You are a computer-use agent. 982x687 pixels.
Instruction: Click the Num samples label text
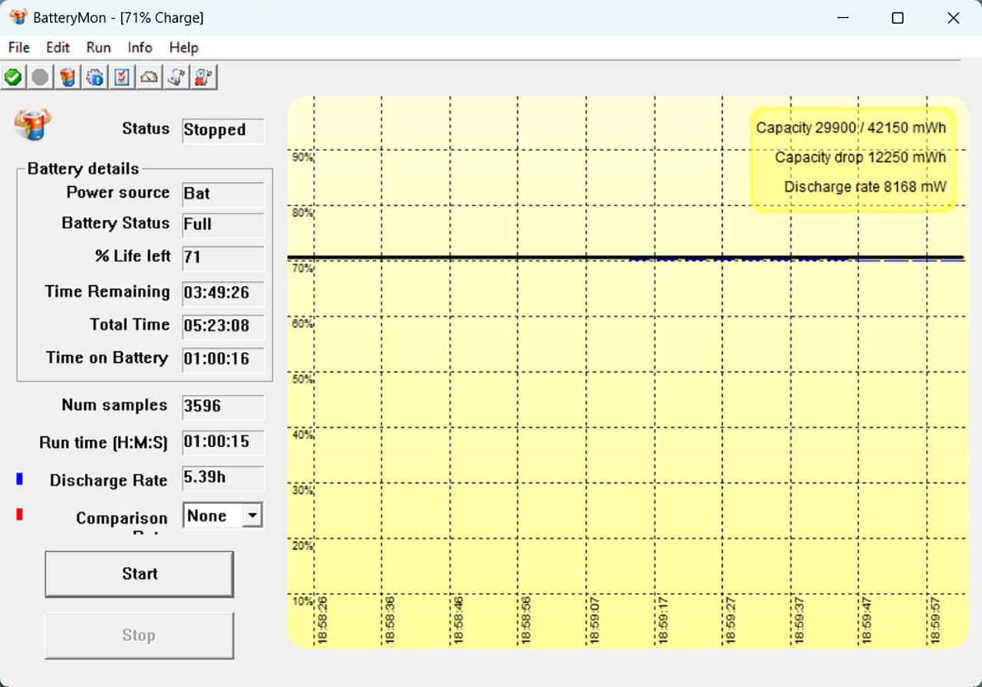click(114, 405)
